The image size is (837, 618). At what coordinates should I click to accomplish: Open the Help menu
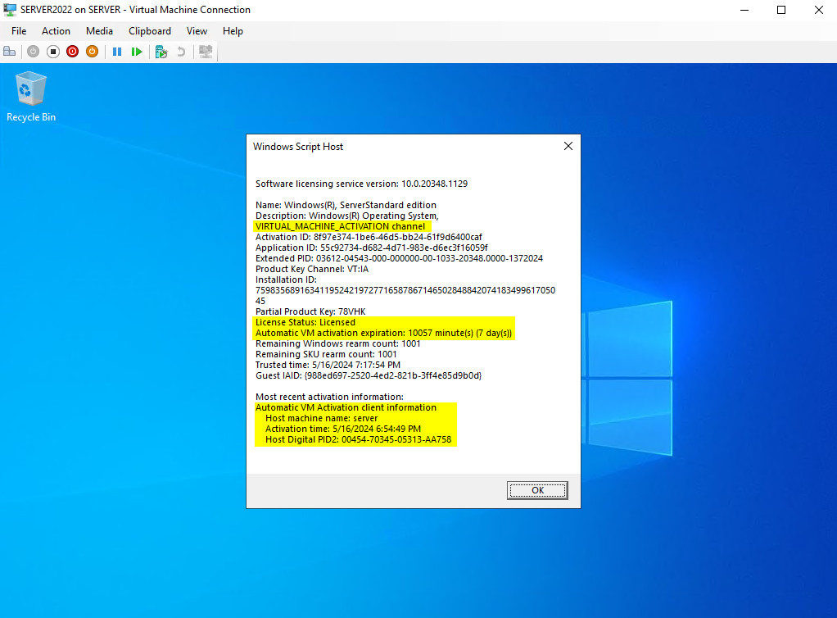point(233,31)
